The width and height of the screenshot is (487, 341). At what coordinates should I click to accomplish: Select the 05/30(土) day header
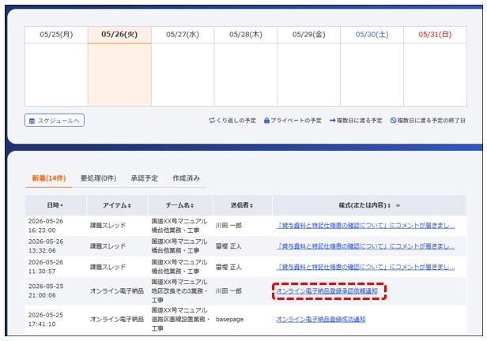coord(372,35)
